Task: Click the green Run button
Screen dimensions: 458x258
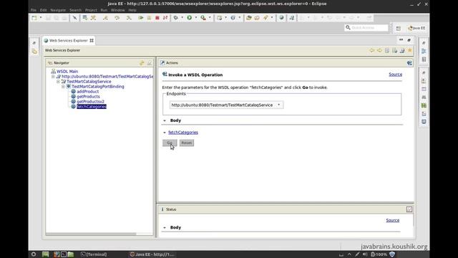Action: (189, 18)
